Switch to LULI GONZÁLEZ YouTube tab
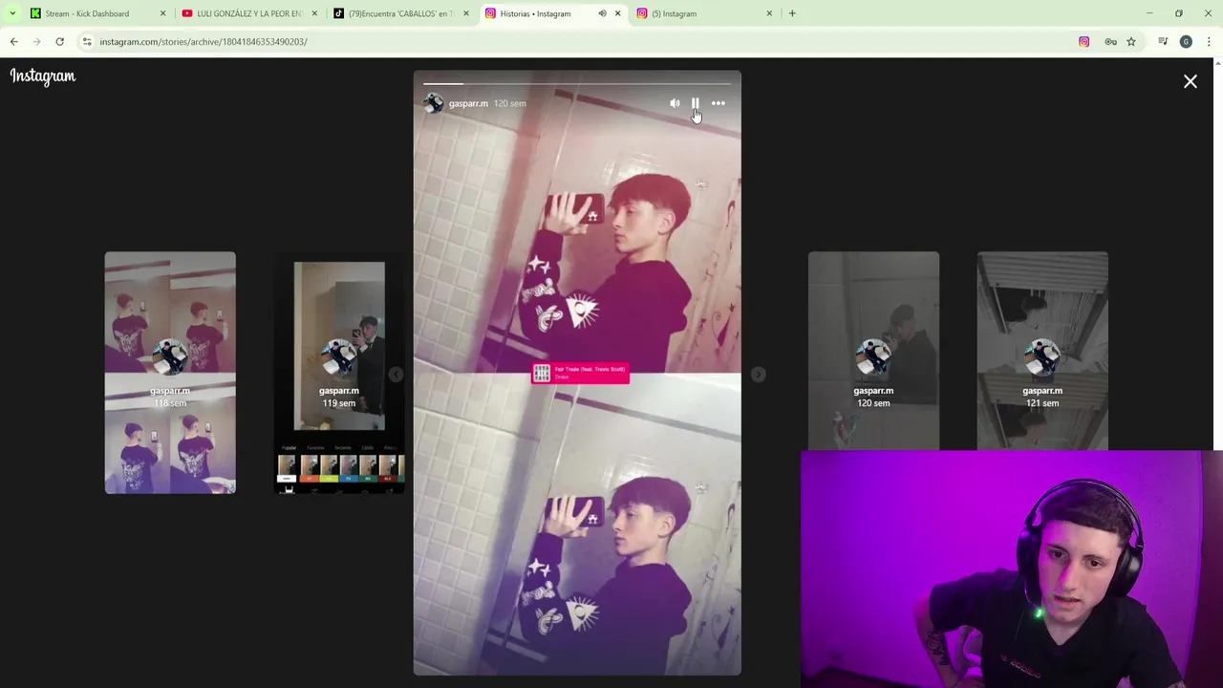 point(249,13)
